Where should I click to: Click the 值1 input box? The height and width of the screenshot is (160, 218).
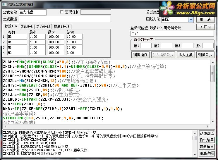coord(146,46)
